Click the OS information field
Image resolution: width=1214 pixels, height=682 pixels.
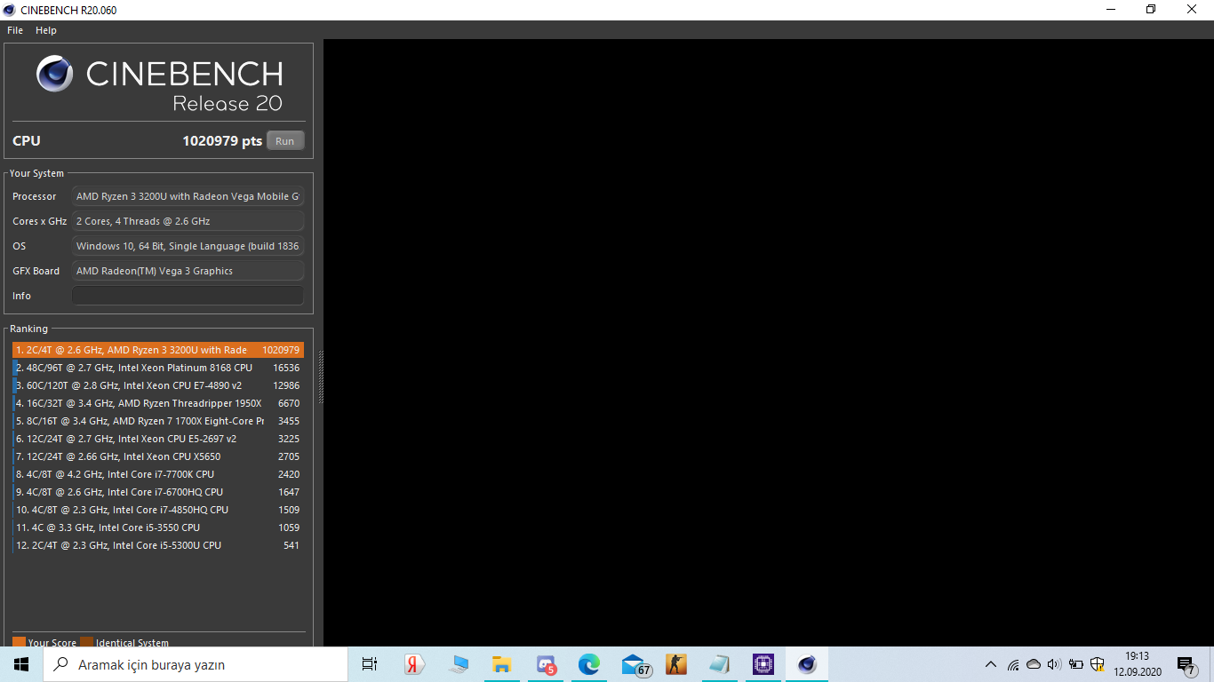pos(188,246)
